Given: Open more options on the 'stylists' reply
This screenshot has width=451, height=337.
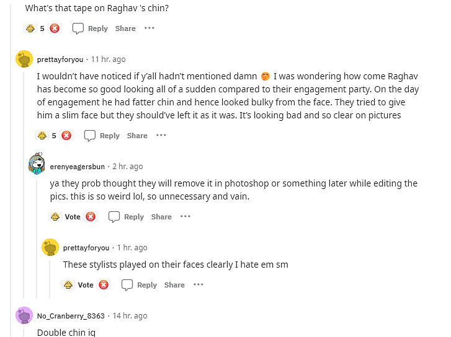Looking at the screenshot, I should click(198, 284).
